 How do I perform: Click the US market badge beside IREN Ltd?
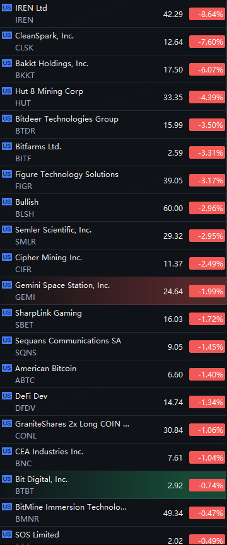click(x=6, y=8)
